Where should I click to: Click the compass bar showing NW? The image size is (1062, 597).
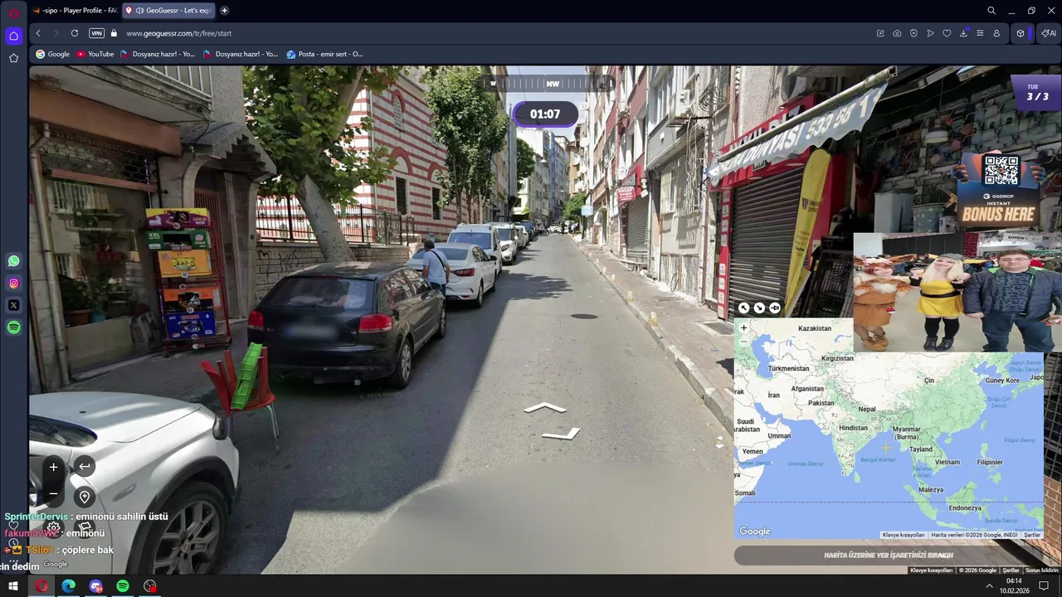pyautogui.click(x=548, y=83)
